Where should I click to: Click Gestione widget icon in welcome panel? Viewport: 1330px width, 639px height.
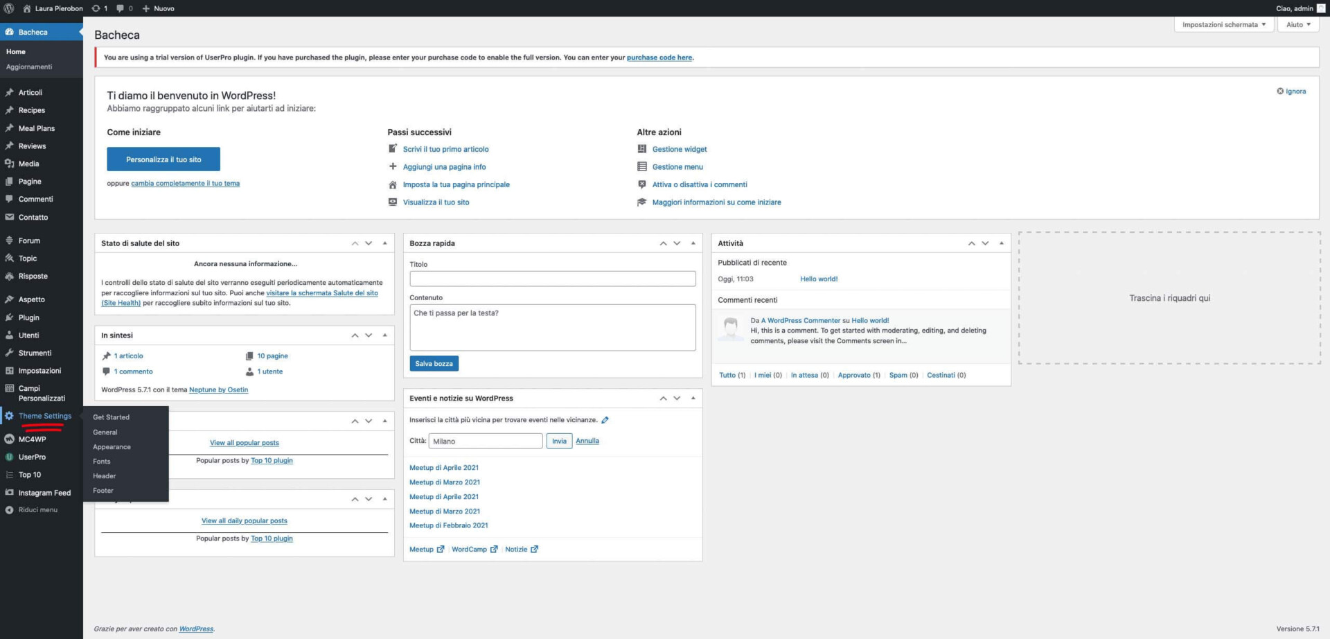point(642,149)
